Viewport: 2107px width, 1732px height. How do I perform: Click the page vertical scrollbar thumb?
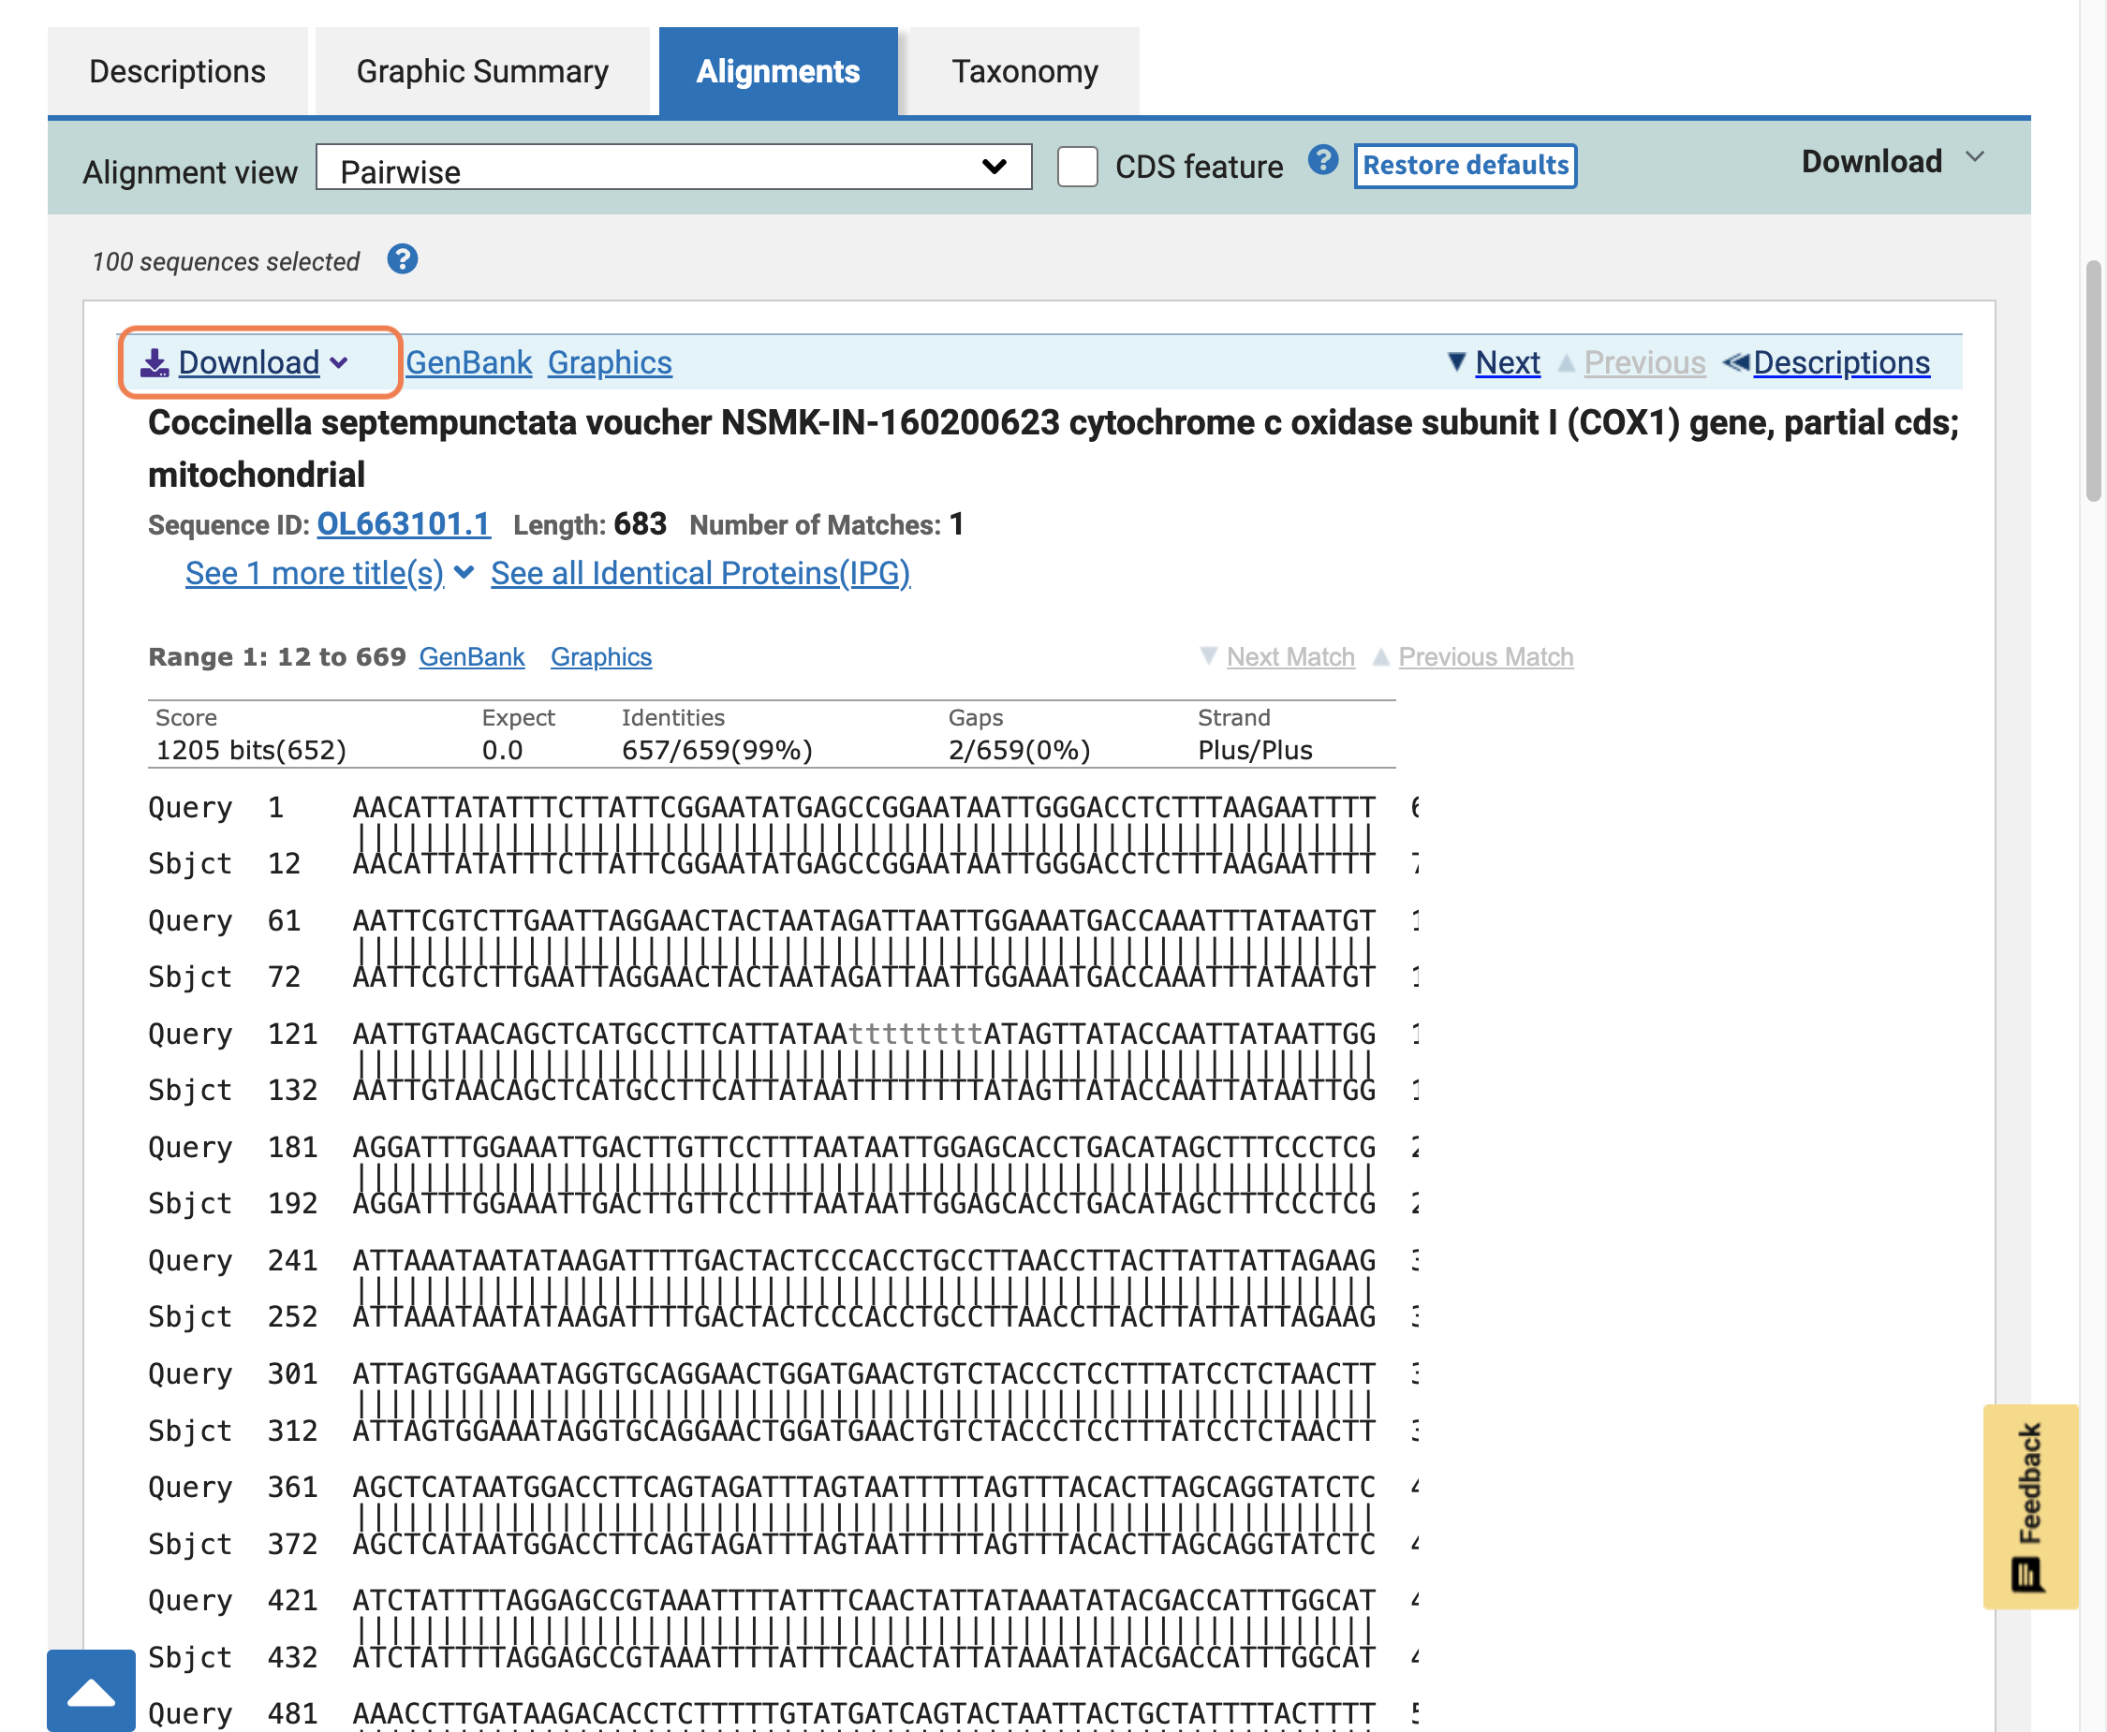2093,380
